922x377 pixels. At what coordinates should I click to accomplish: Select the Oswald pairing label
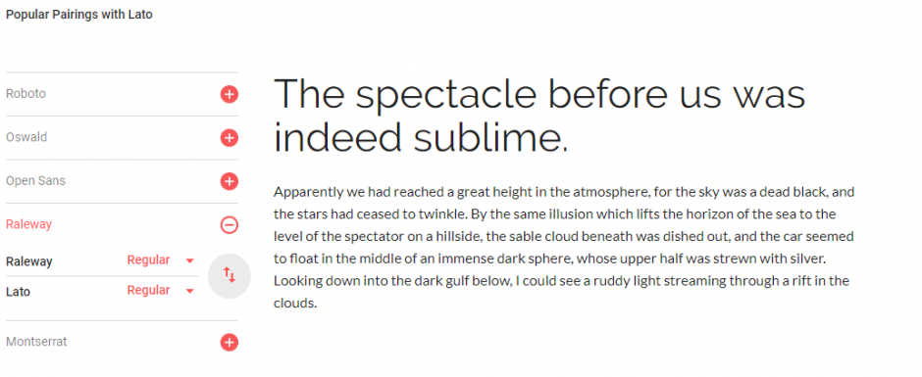click(26, 137)
